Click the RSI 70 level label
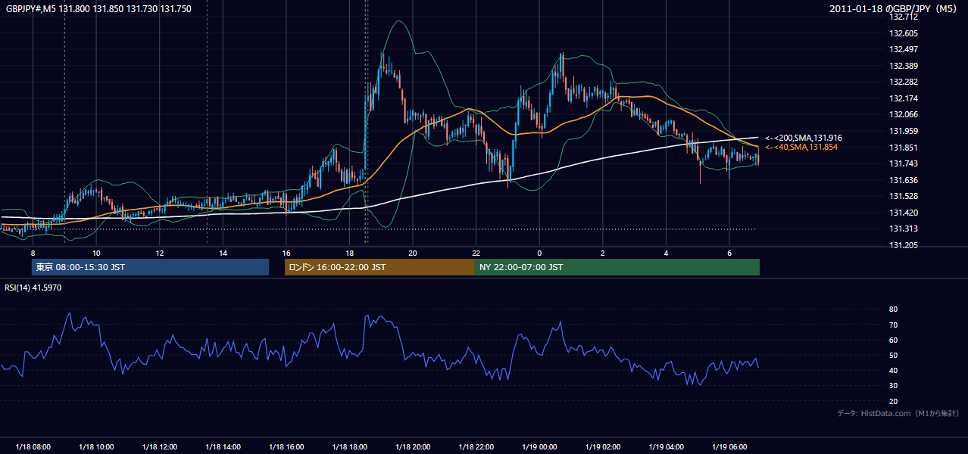This screenshot has width=968, height=454. 894,325
